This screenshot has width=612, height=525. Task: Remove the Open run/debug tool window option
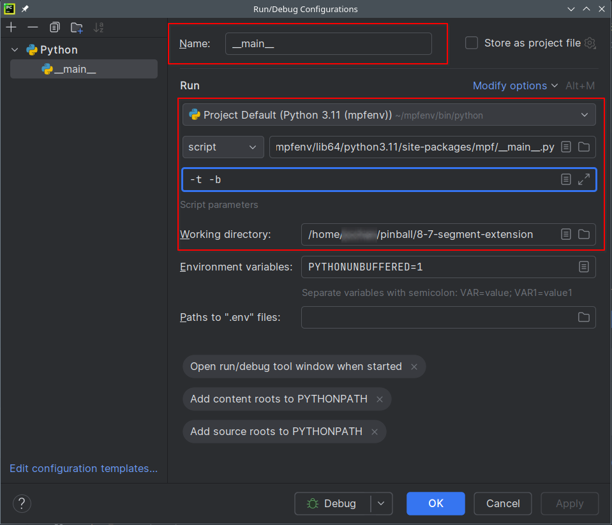[x=414, y=367]
